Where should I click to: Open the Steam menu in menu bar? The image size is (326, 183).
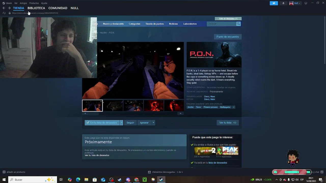7,3
